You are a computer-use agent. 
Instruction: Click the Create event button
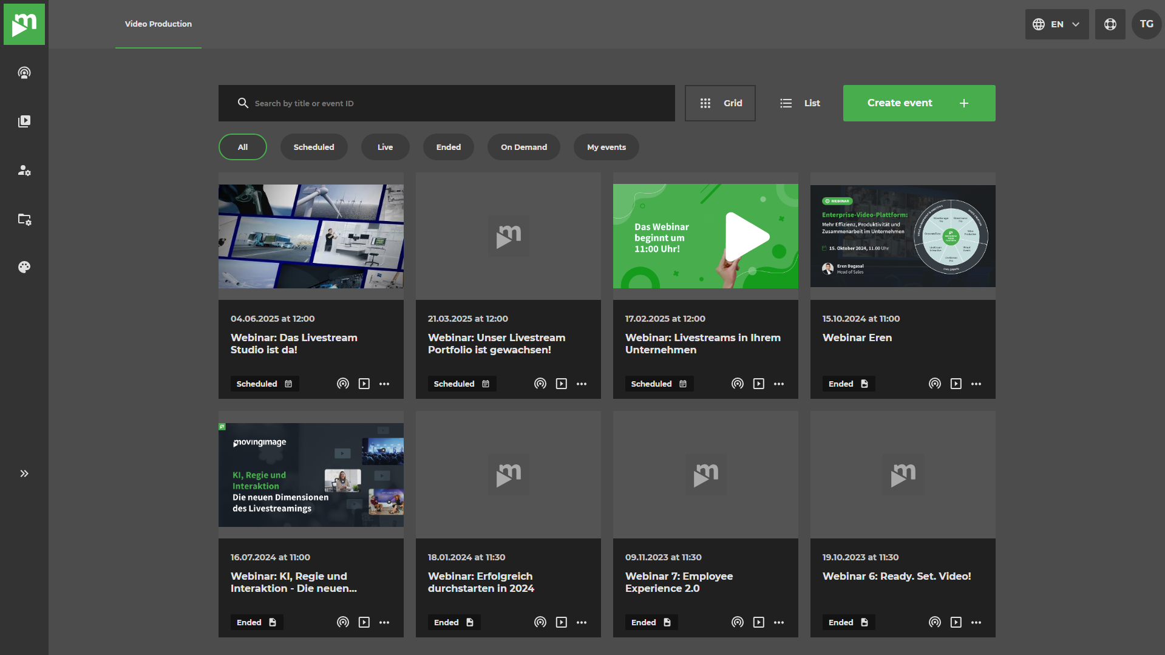919,103
